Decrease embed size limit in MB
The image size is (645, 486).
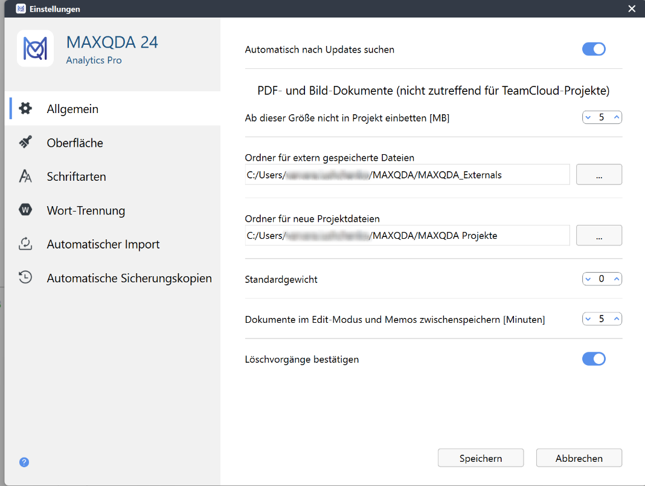[x=588, y=117]
